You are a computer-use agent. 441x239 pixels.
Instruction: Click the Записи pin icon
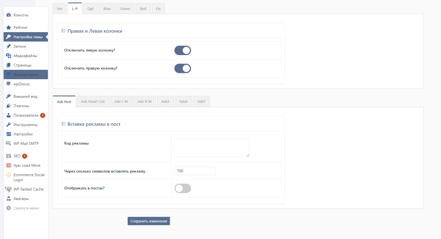9,46
